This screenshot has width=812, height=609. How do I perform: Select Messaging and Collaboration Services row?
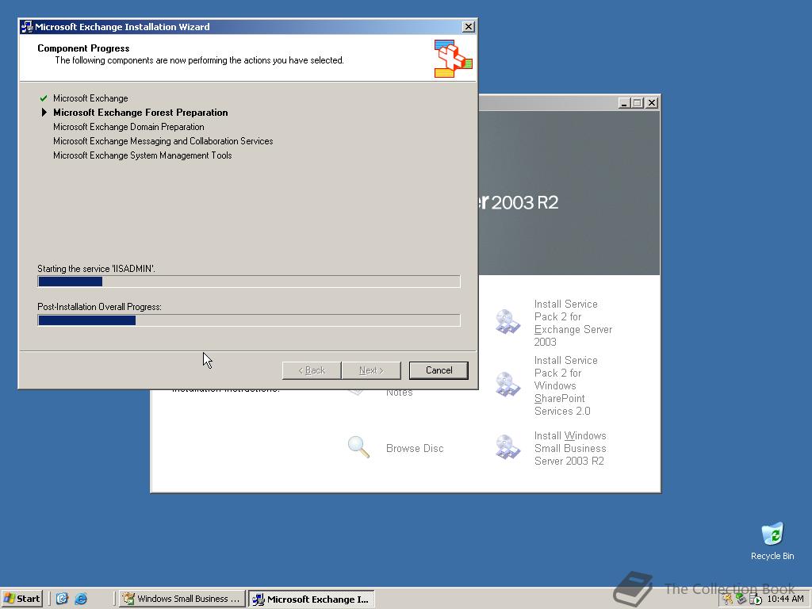(x=163, y=141)
